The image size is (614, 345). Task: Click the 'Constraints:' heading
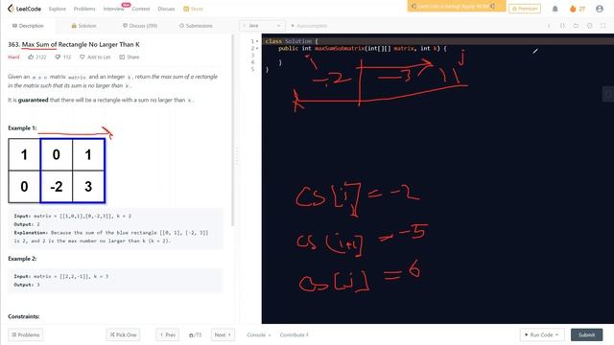23,316
